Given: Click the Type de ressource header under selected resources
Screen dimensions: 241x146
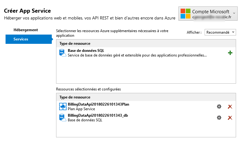Looking at the screenshot, I should (75, 97).
